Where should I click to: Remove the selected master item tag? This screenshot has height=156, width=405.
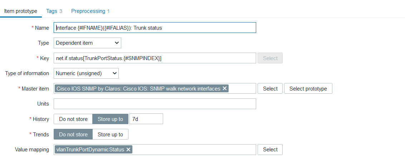[x=225, y=89]
